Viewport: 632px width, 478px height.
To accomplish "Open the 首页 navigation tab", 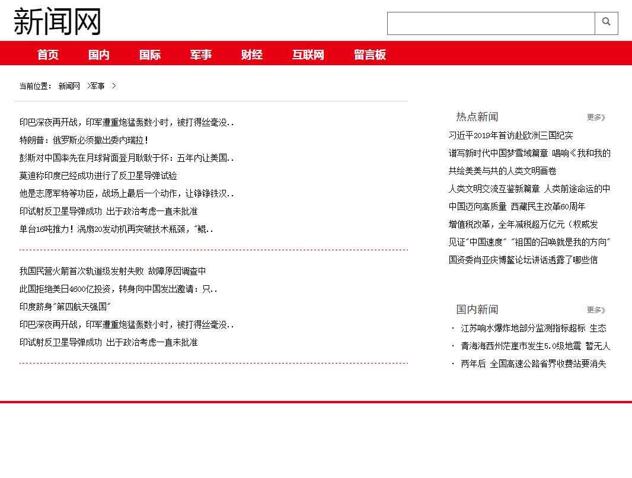I will click(48, 55).
